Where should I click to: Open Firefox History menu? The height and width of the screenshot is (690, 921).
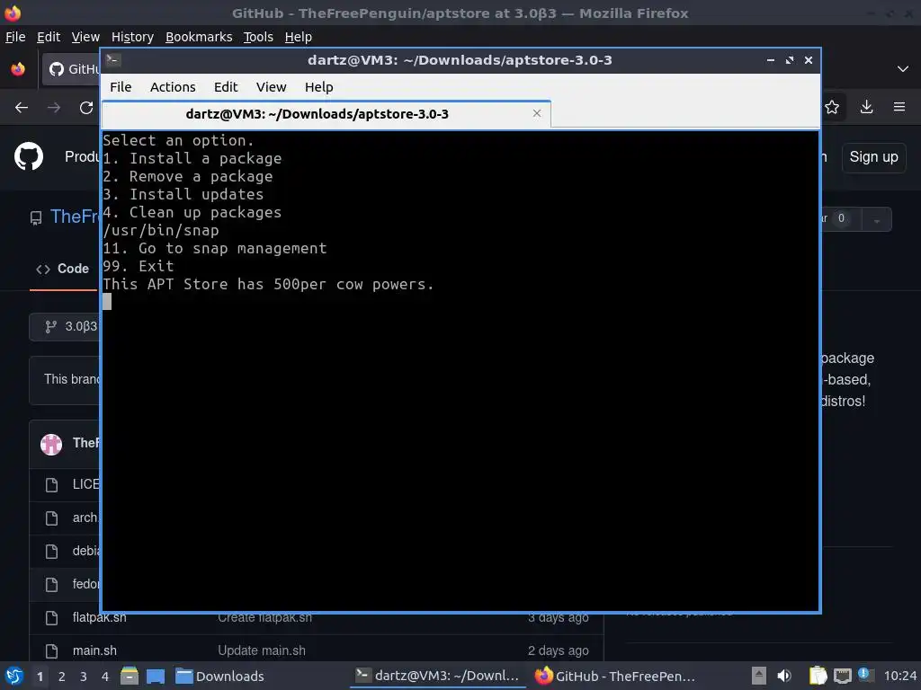[132, 36]
